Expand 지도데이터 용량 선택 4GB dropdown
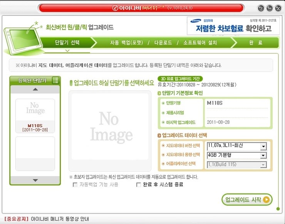 click(x=263, y=155)
